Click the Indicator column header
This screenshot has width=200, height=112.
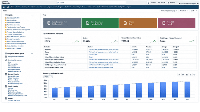tap(47, 47)
